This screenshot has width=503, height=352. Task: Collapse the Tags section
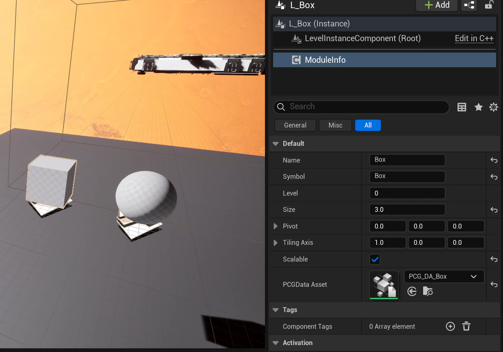click(276, 310)
